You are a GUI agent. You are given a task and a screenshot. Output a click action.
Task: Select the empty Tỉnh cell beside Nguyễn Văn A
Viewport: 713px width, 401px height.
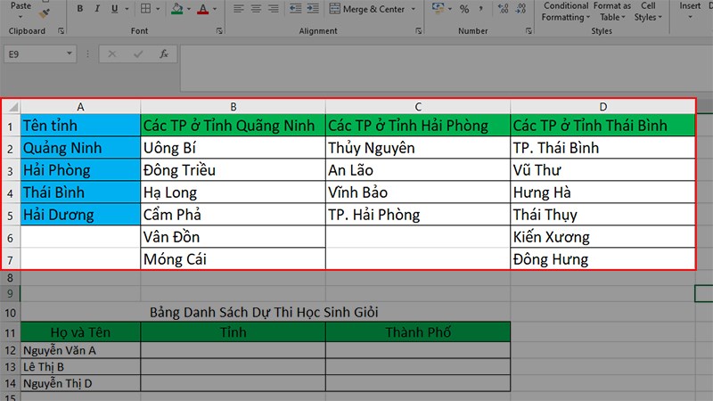coord(234,350)
